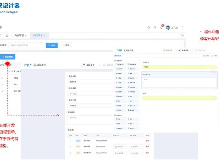Open the vertical three-dot more menu
The image size is (219, 164).
coord(183,27)
